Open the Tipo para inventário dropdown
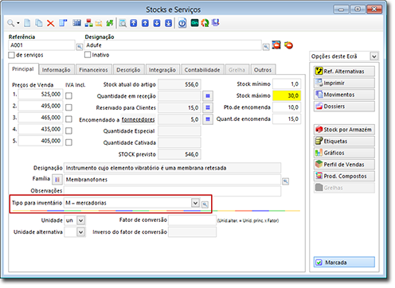395x288 pixels. (x=195, y=203)
